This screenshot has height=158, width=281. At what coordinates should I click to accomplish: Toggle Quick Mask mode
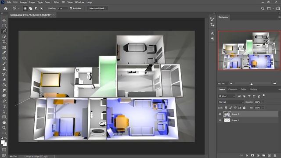pyautogui.click(x=4, y=150)
